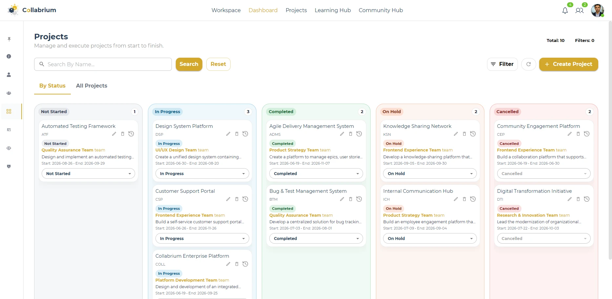View history of Digital Transformation Initiative
Image resolution: width=612 pixels, height=299 pixels.
[587, 199]
